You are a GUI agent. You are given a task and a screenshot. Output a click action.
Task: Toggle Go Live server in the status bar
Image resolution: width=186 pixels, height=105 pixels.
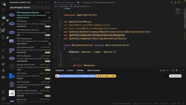pyautogui.click(x=163, y=104)
